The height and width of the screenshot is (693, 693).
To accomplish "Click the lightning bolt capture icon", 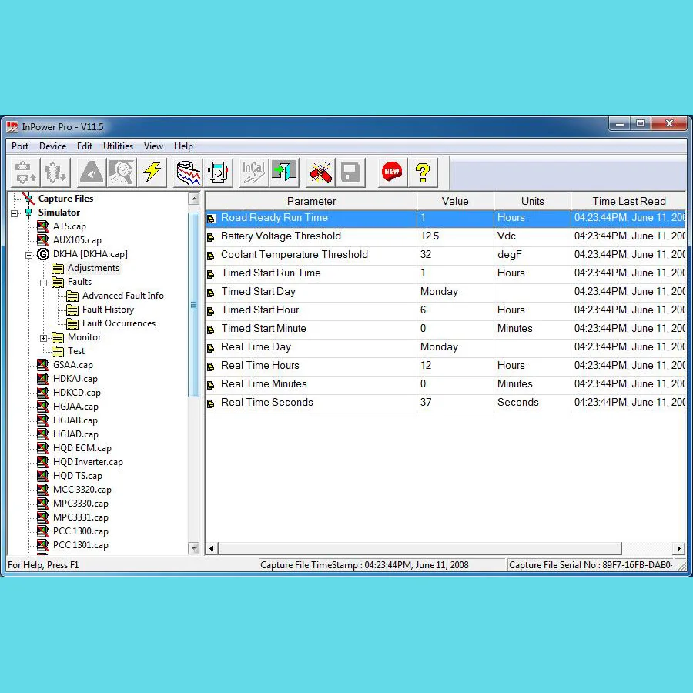I will click(x=152, y=172).
